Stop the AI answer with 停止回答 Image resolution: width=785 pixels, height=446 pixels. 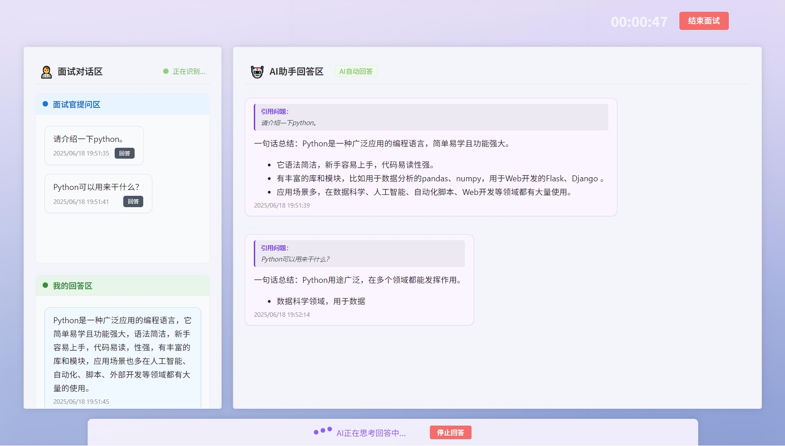(451, 432)
